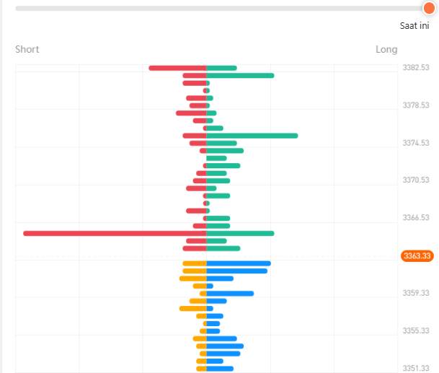Click the first orange bar below current price
Viewport: 439px width, 373px height.
tap(195, 263)
